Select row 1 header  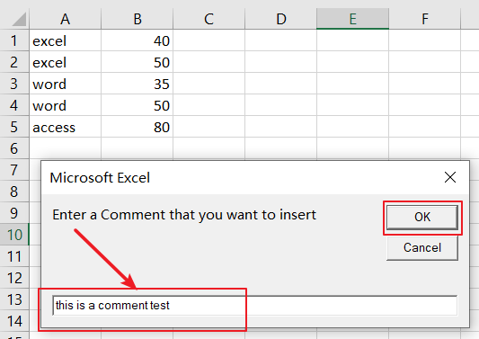pyautogui.click(x=14, y=40)
